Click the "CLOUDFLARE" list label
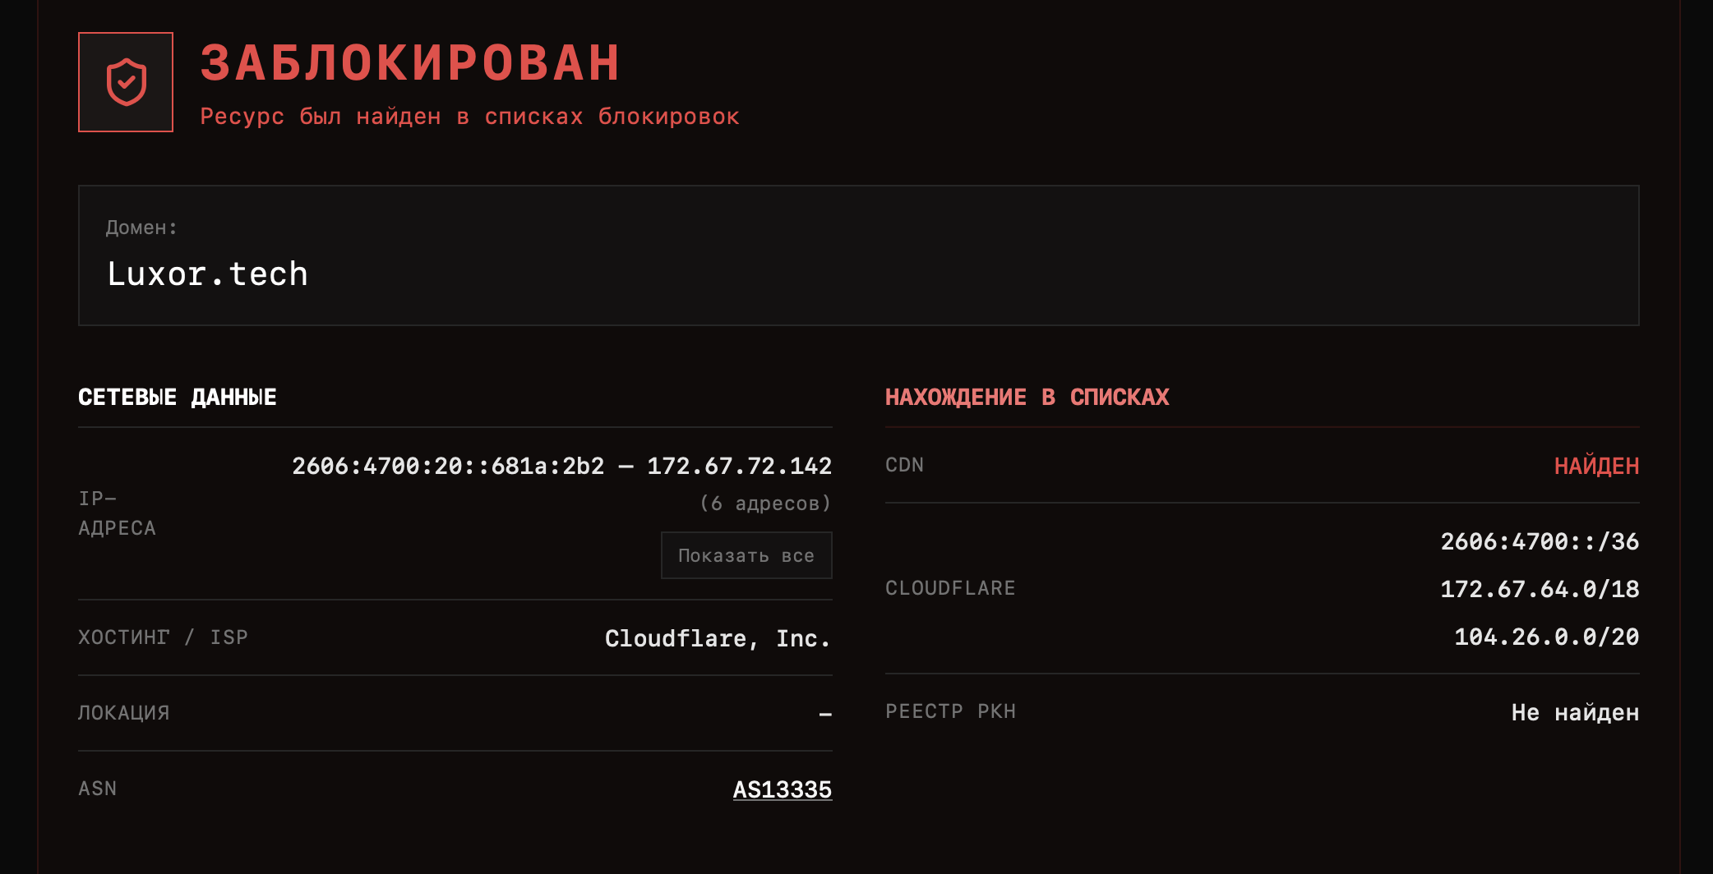This screenshot has width=1713, height=874. (x=950, y=588)
